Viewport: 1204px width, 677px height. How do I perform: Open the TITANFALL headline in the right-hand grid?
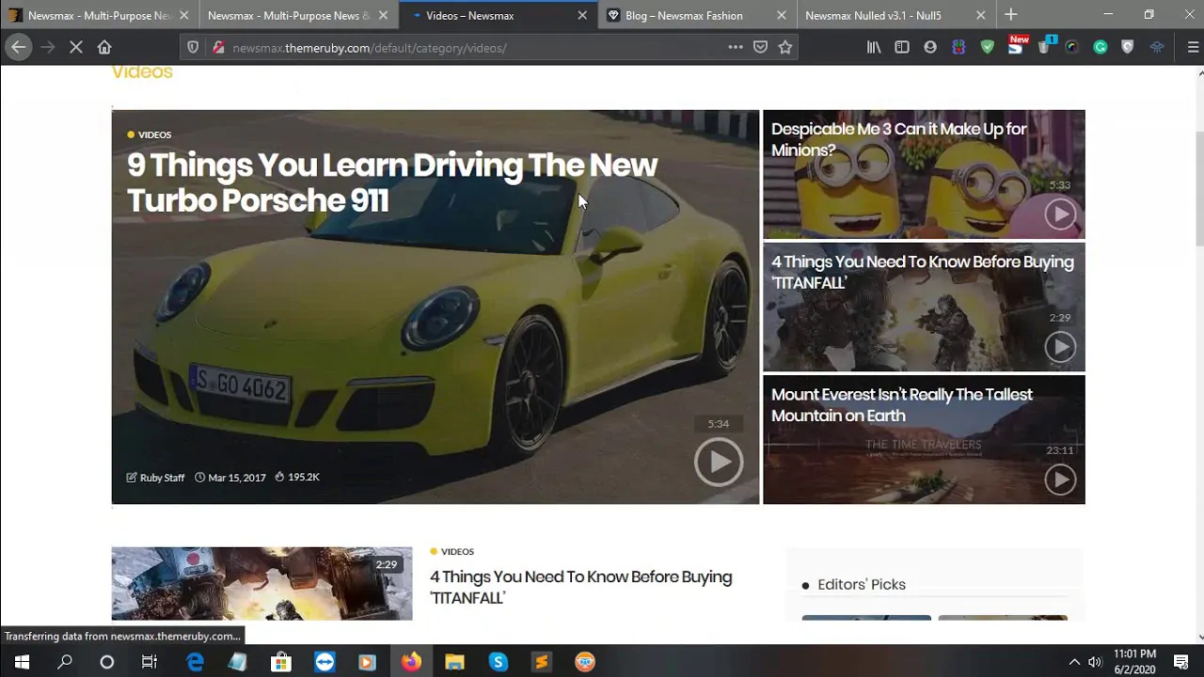923,272
